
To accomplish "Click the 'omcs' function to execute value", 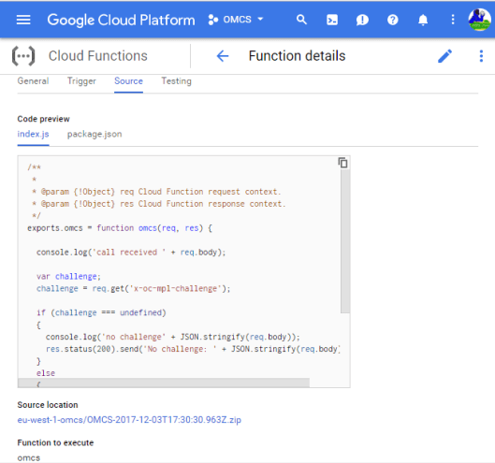I will coord(29,458).
